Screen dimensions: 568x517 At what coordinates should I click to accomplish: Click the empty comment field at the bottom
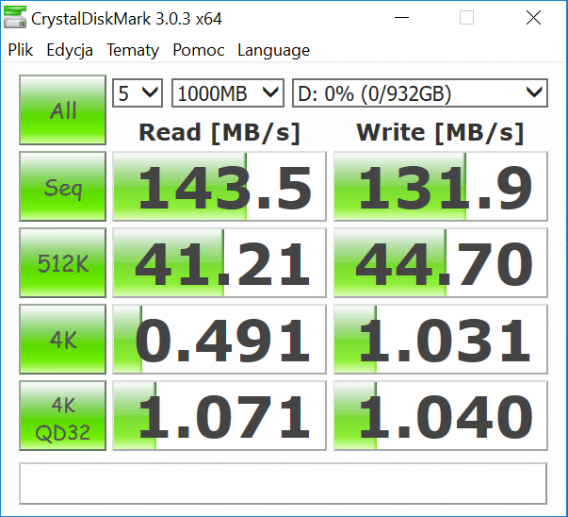(283, 483)
